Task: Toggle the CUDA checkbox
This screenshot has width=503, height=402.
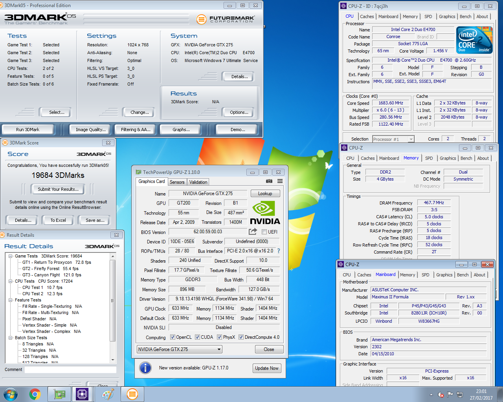Action: pos(197,337)
